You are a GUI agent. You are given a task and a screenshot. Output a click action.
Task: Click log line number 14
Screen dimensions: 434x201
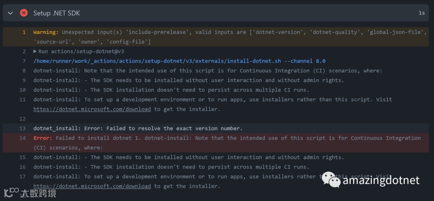23,138
